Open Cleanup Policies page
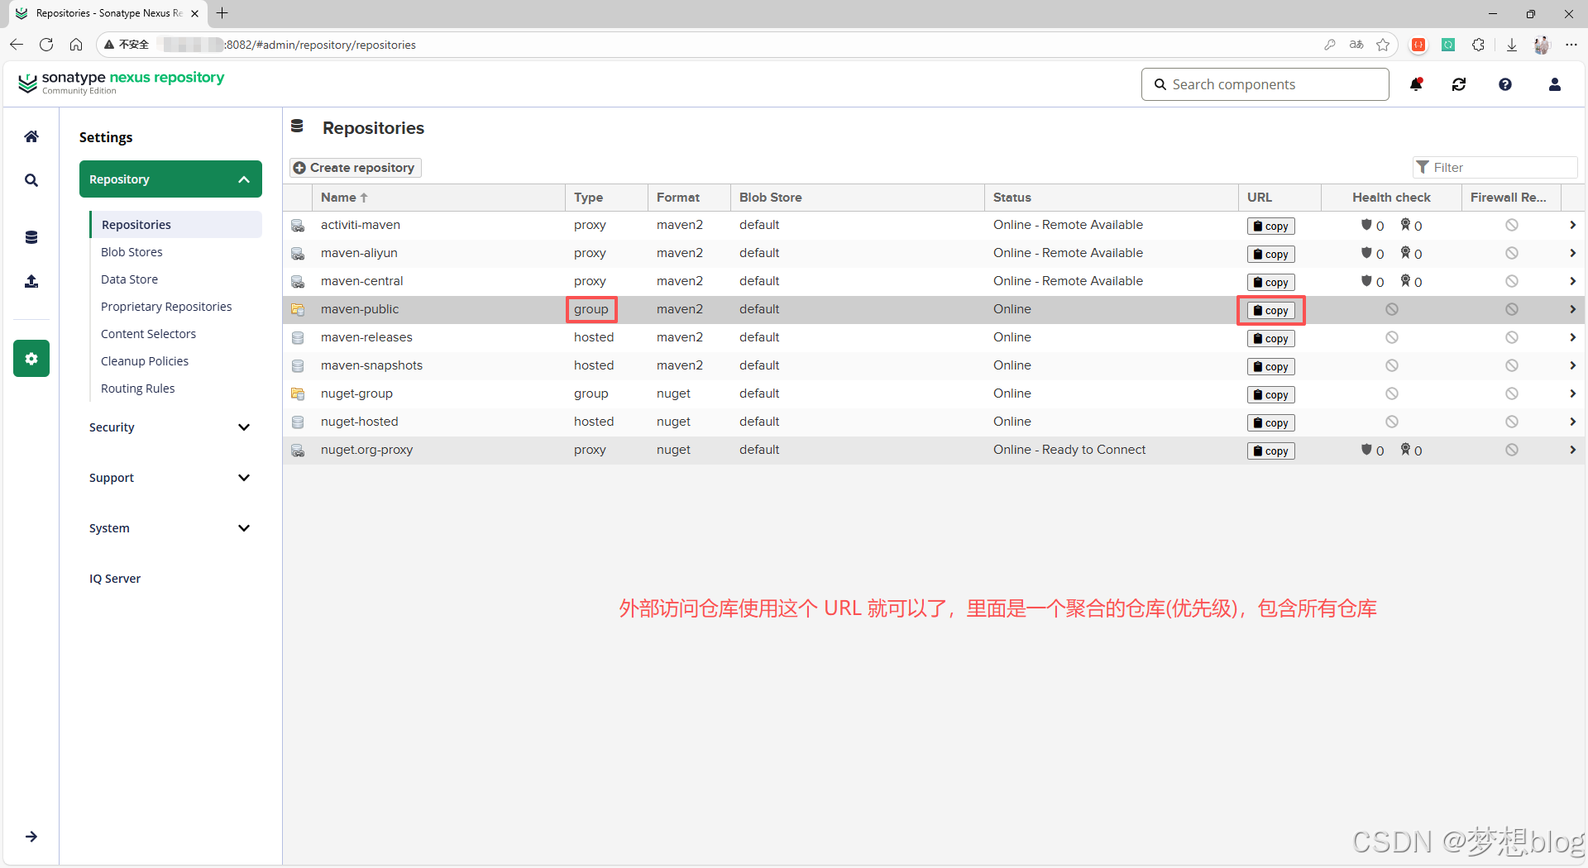This screenshot has height=868, width=1588. pyautogui.click(x=145, y=361)
